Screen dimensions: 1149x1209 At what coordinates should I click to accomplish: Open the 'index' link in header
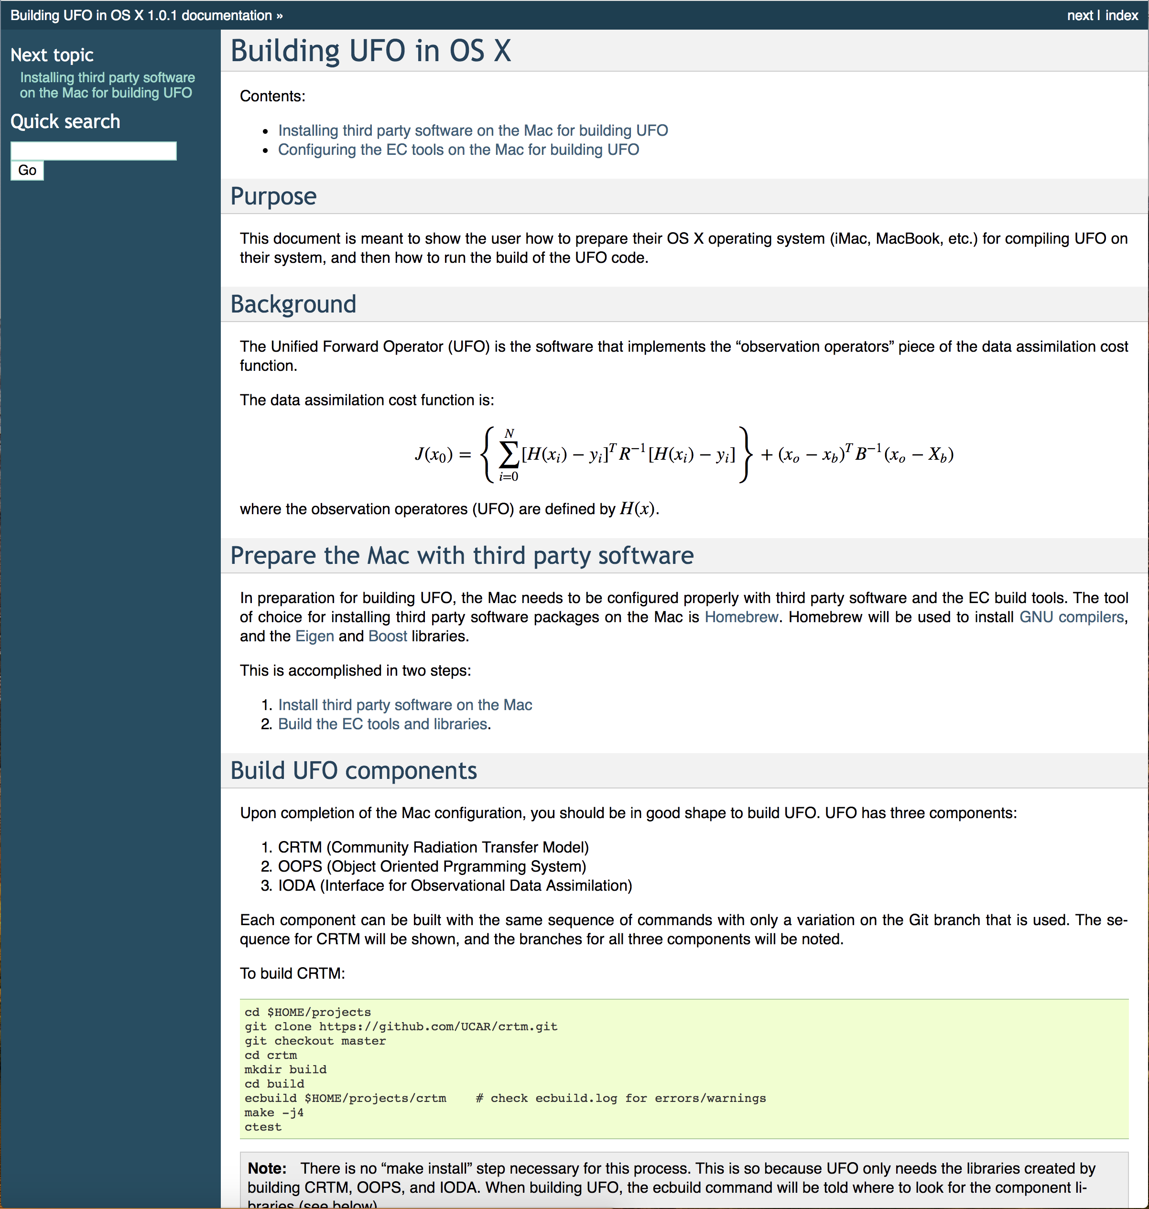[x=1121, y=15]
